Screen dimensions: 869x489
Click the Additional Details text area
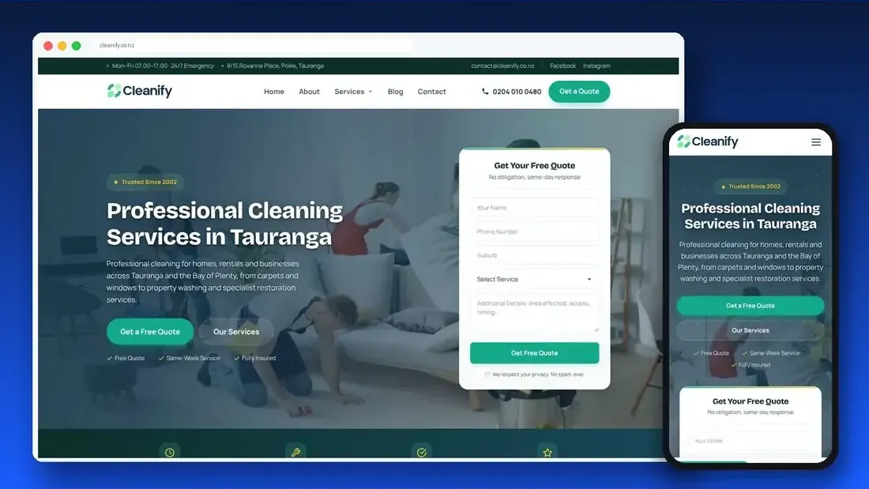pos(534,314)
